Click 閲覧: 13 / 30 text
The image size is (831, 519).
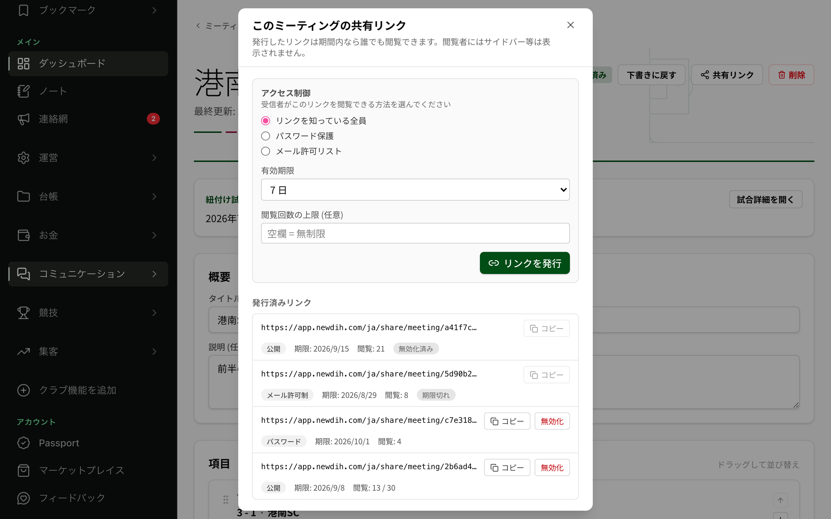374,488
